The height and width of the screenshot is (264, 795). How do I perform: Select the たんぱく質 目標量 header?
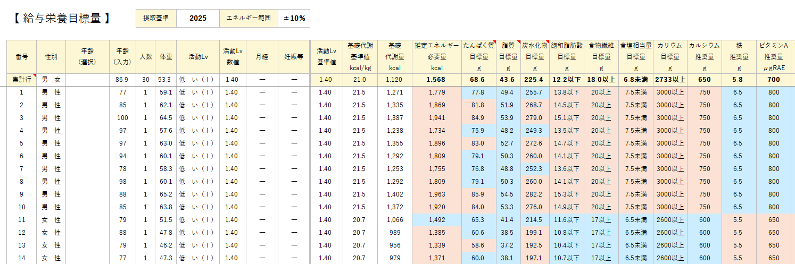point(479,56)
